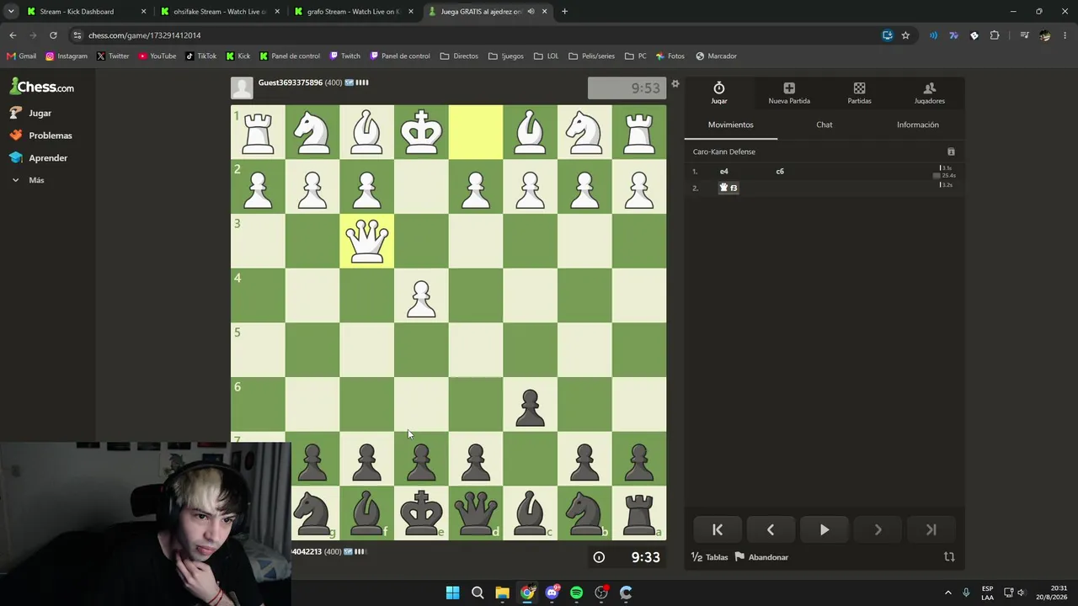Open board settings gear icon
The height and width of the screenshot is (606, 1078).
pyautogui.click(x=675, y=84)
